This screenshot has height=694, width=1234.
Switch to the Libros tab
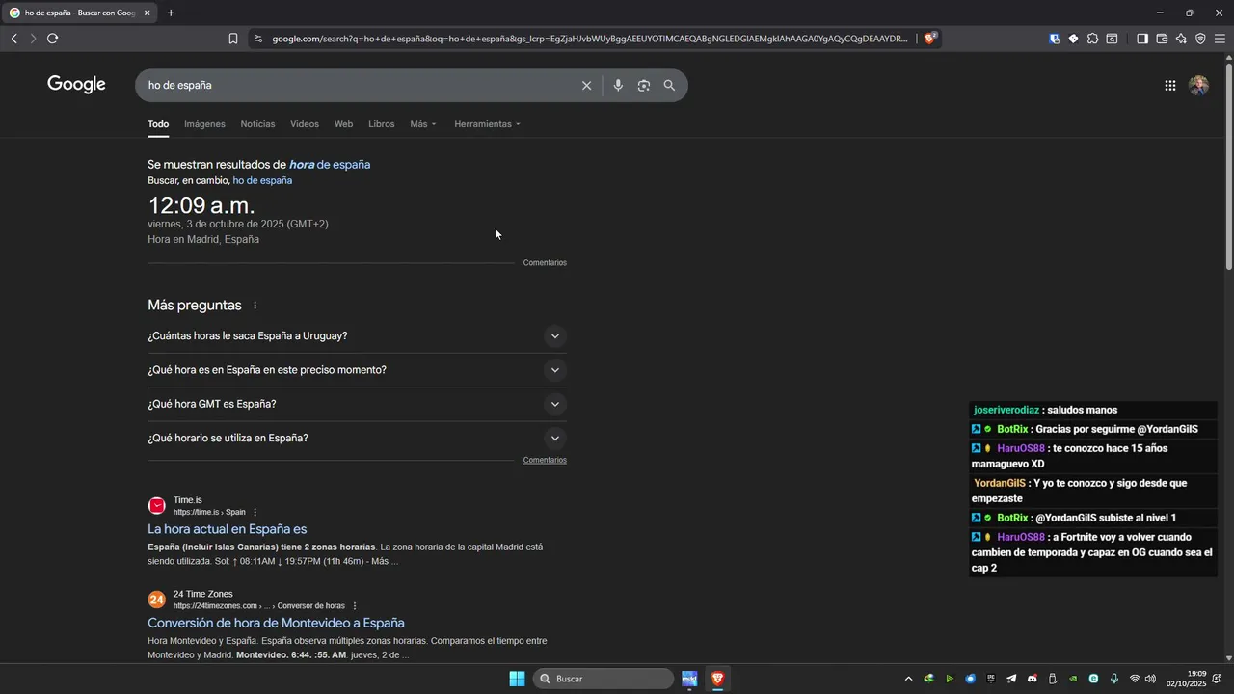(x=381, y=124)
